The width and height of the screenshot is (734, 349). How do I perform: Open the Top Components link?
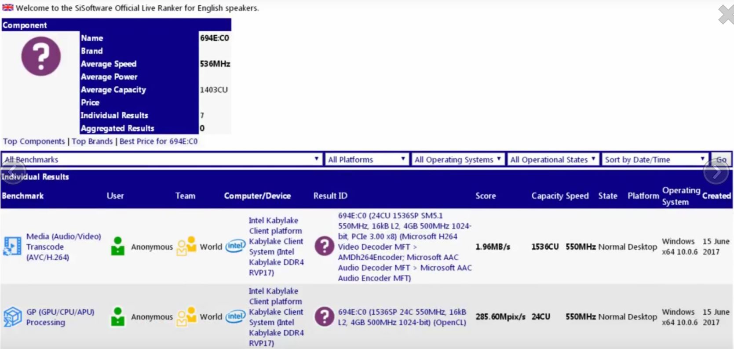34,142
